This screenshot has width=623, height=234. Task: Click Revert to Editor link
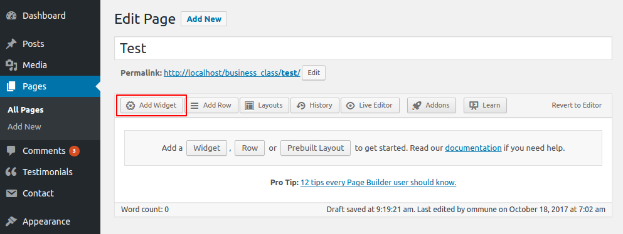(577, 105)
